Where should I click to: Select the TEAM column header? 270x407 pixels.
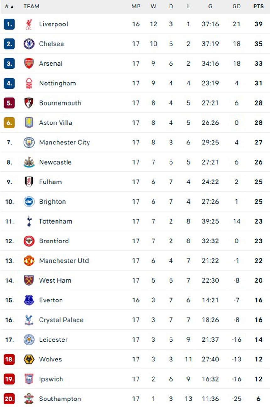point(31,6)
